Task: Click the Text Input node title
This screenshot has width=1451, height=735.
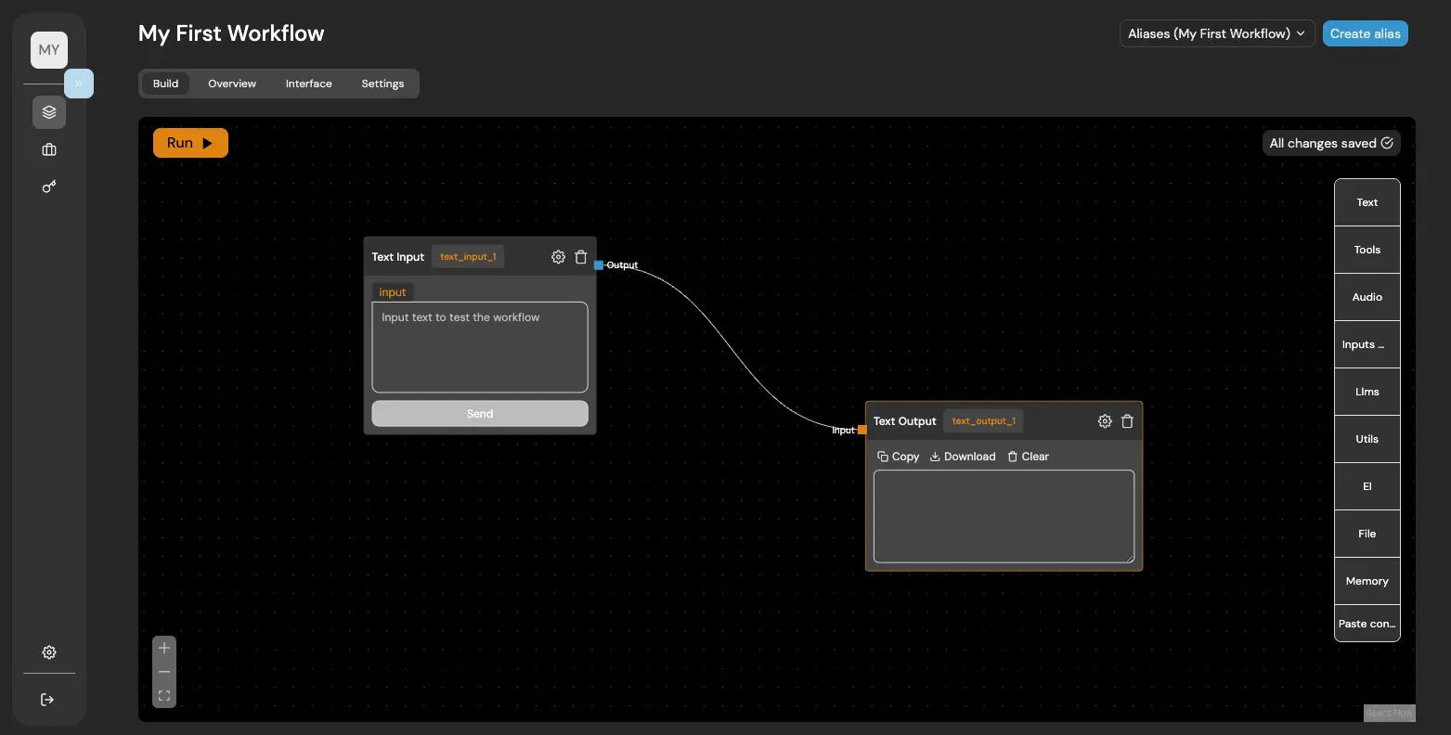Action: click(x=398, y=257)
